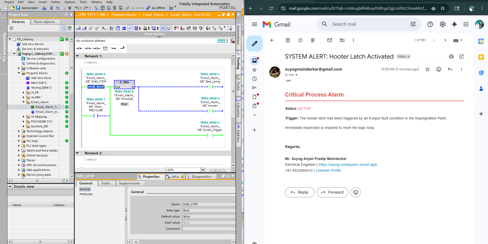The width and height of the screenshot is (488, 244).
Task: Go back to the Gmail inbox list
Action: pyautogui.click(x=272, y=40)
